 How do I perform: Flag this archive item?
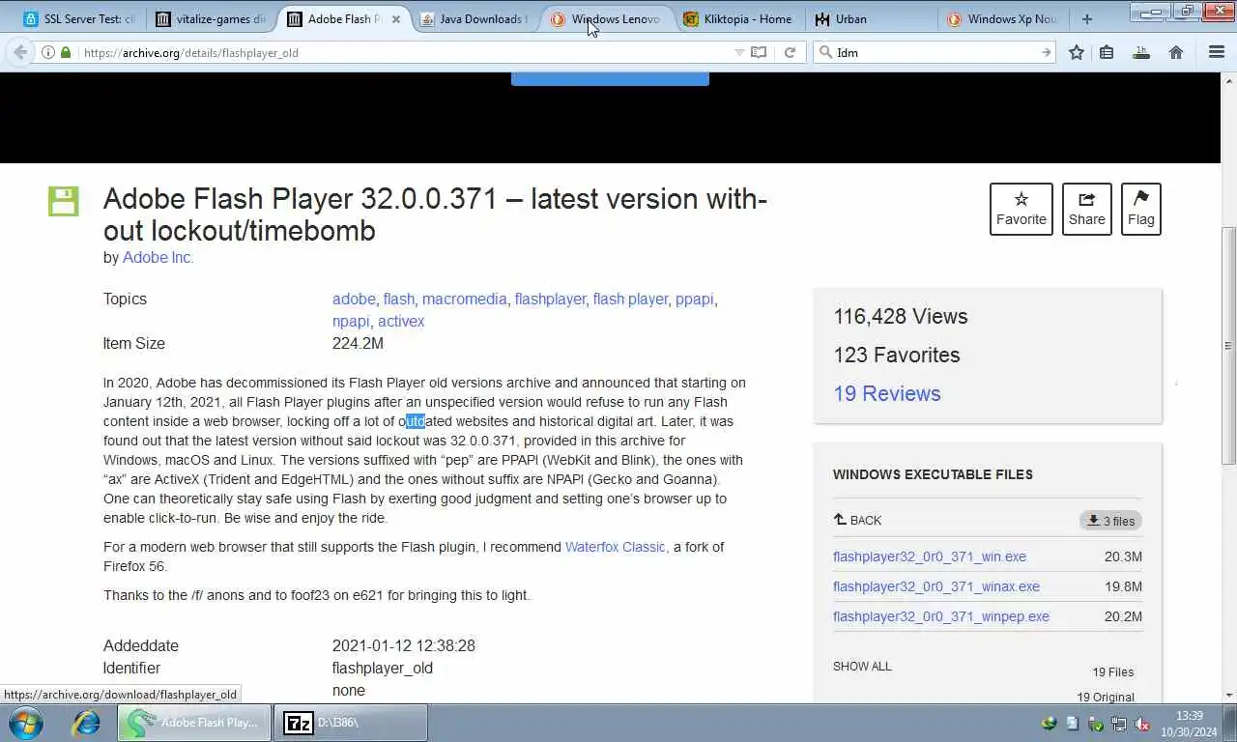point(1141,209)
